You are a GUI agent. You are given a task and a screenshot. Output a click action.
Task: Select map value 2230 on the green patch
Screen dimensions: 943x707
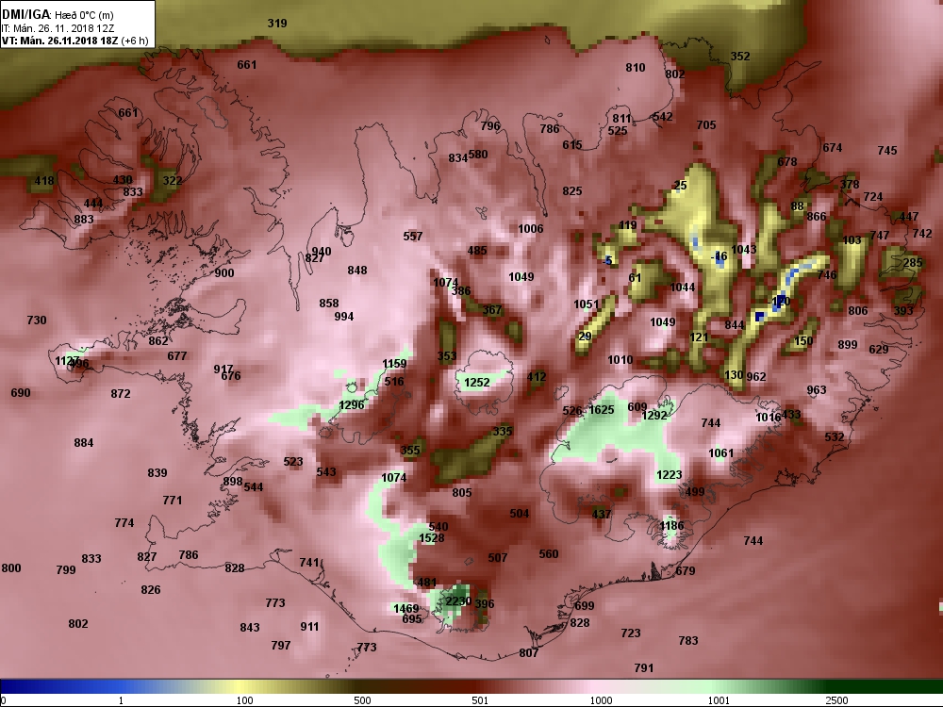pyautogui.click(x=458, y=601)
